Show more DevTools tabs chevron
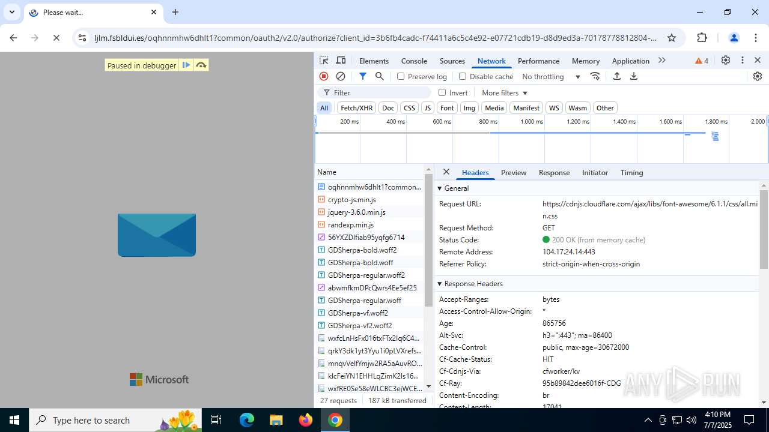769x432 pixels. pos(662,61)
